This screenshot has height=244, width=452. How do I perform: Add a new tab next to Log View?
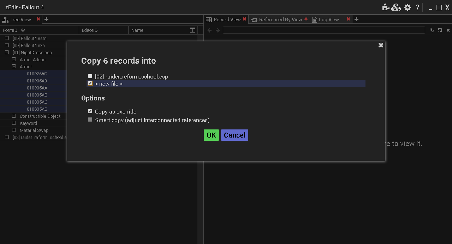pos(356,19)
